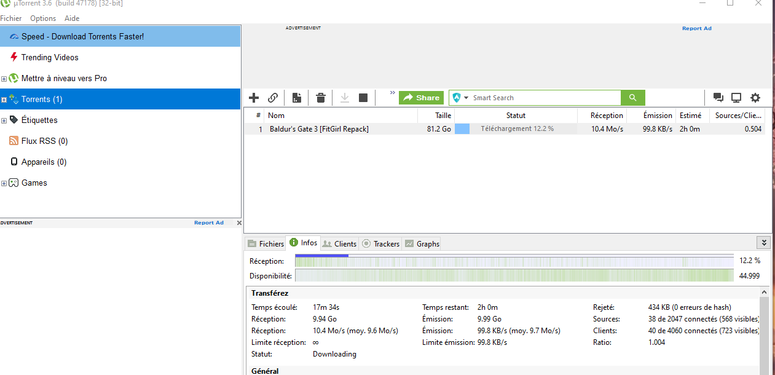Sort by the Réception column header
Image resolution: width=775 pixels, height=375 pixels.
point(602,115)
